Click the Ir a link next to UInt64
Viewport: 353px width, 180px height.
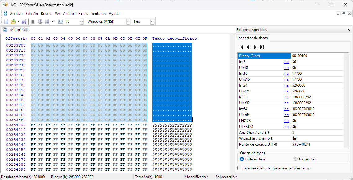click(286, 115)
